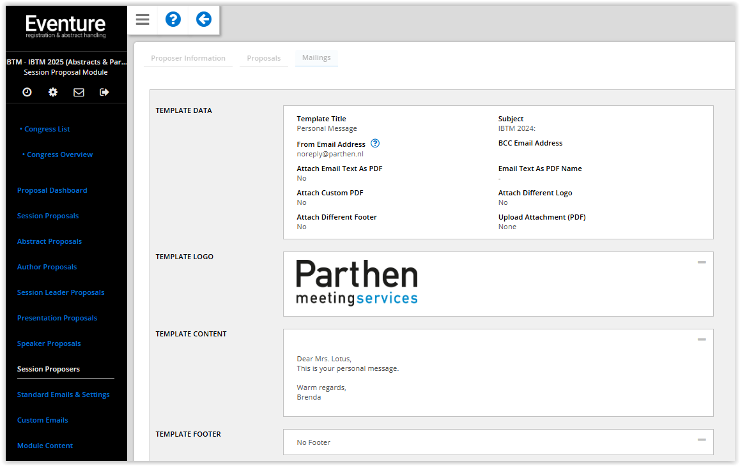
Task: Click the Attach Different Footer label
Action: [x=337, y=217]
